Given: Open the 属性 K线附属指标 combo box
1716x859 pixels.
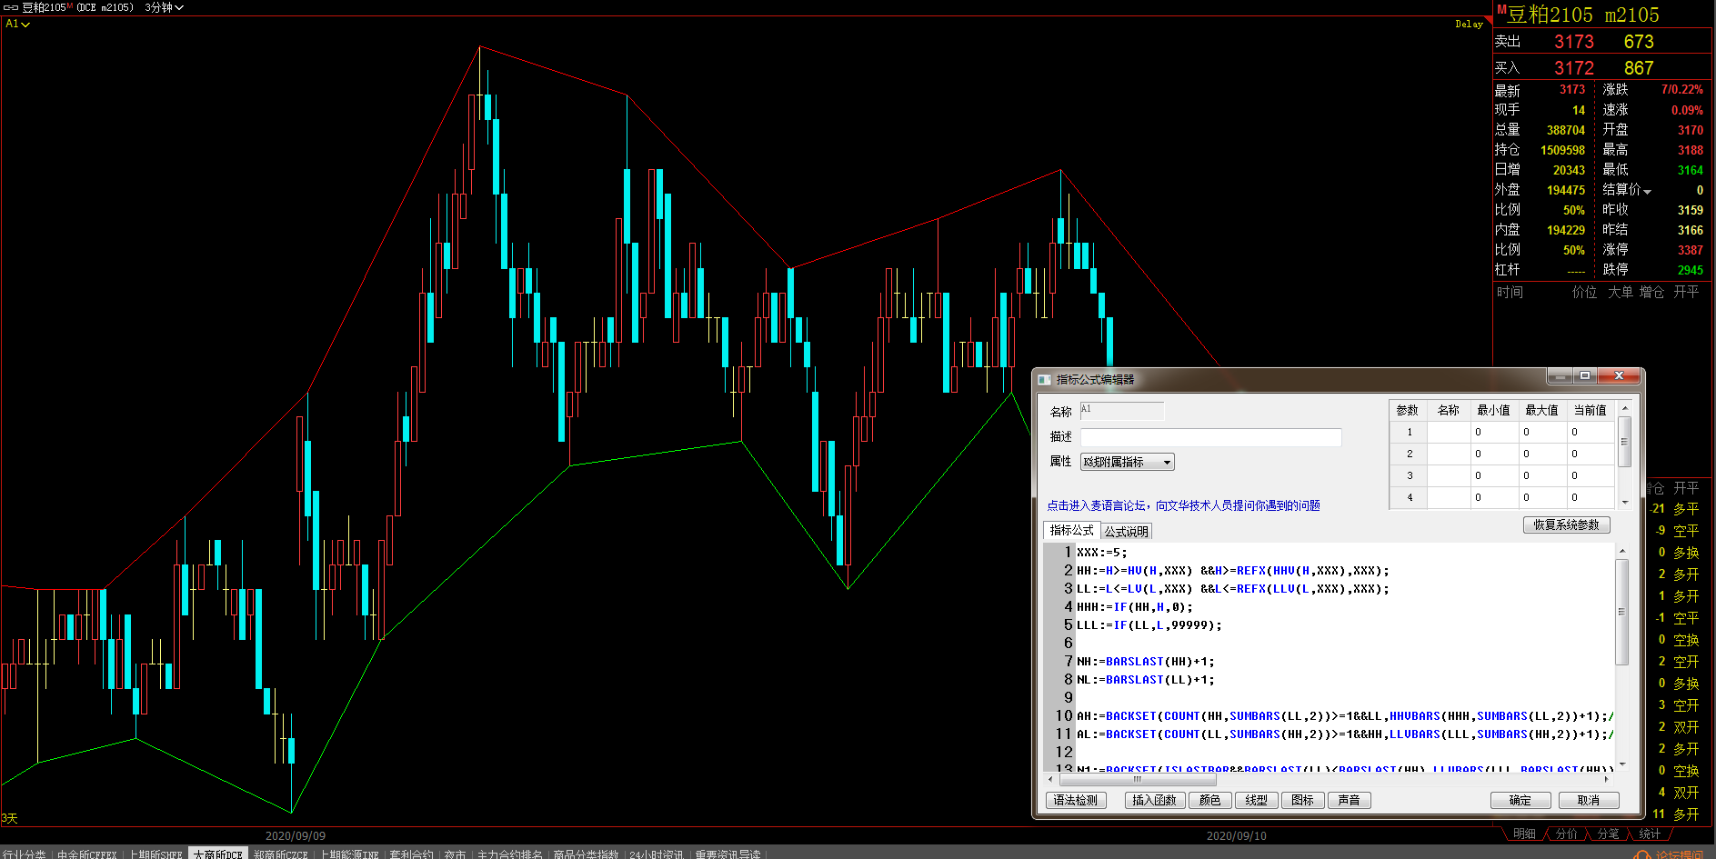Looking at the screenshot, I should click(x=1127, y=462).
